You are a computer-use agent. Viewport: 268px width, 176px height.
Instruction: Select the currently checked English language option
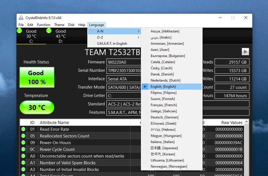172,87
